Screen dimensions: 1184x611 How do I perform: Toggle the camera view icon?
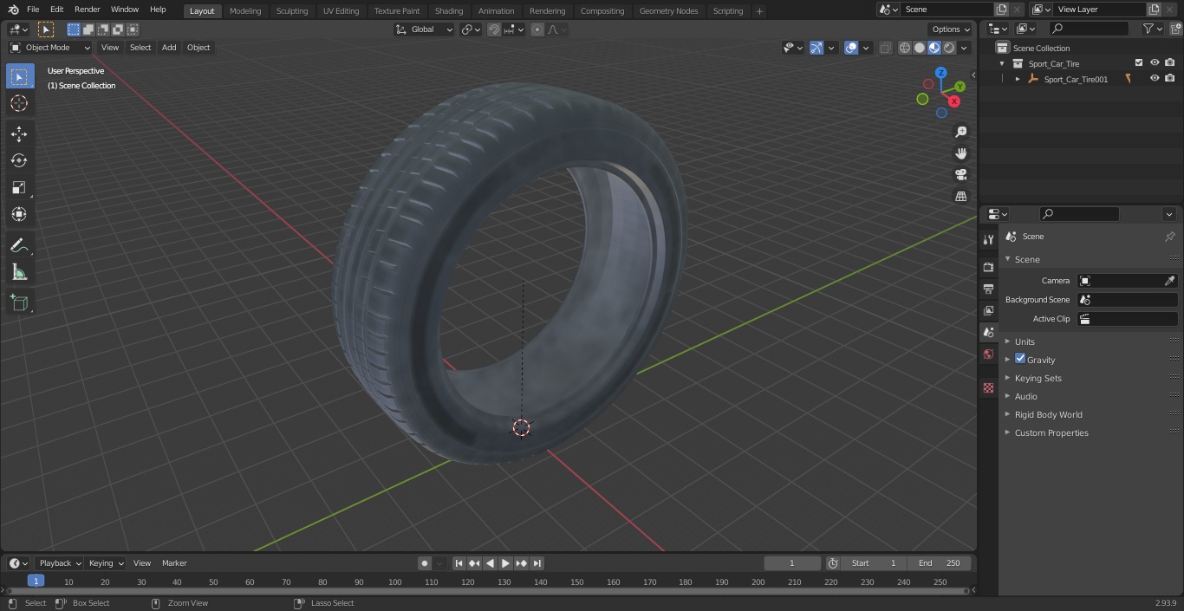(960, 175)
